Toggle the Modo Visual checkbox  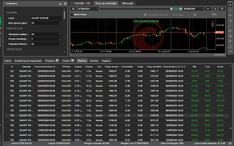72,15
